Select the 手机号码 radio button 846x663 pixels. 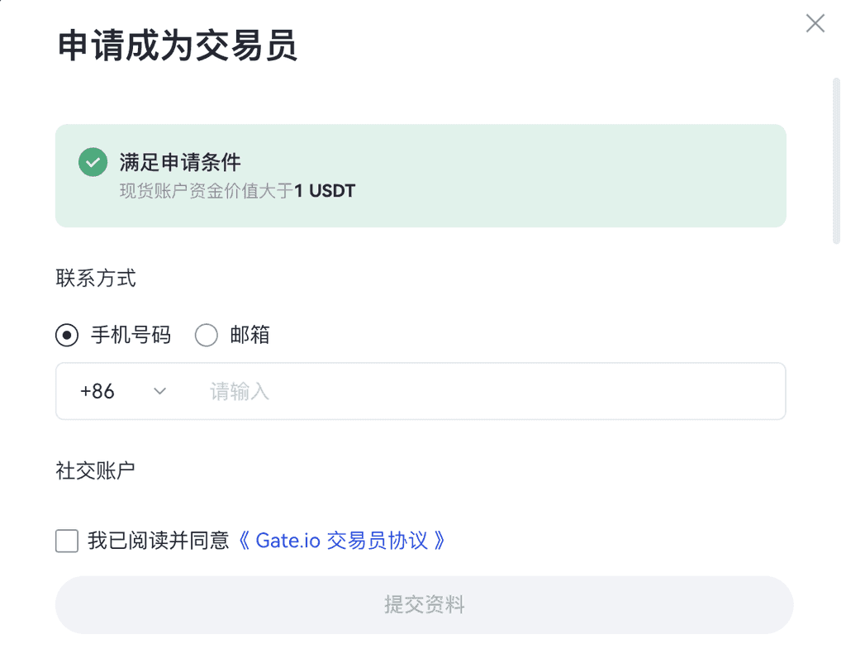[x=67, y=336]
